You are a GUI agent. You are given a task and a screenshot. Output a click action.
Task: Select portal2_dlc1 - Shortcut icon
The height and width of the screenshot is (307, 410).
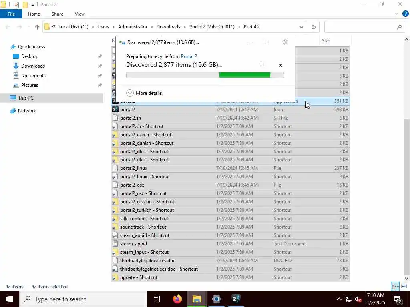115,152
